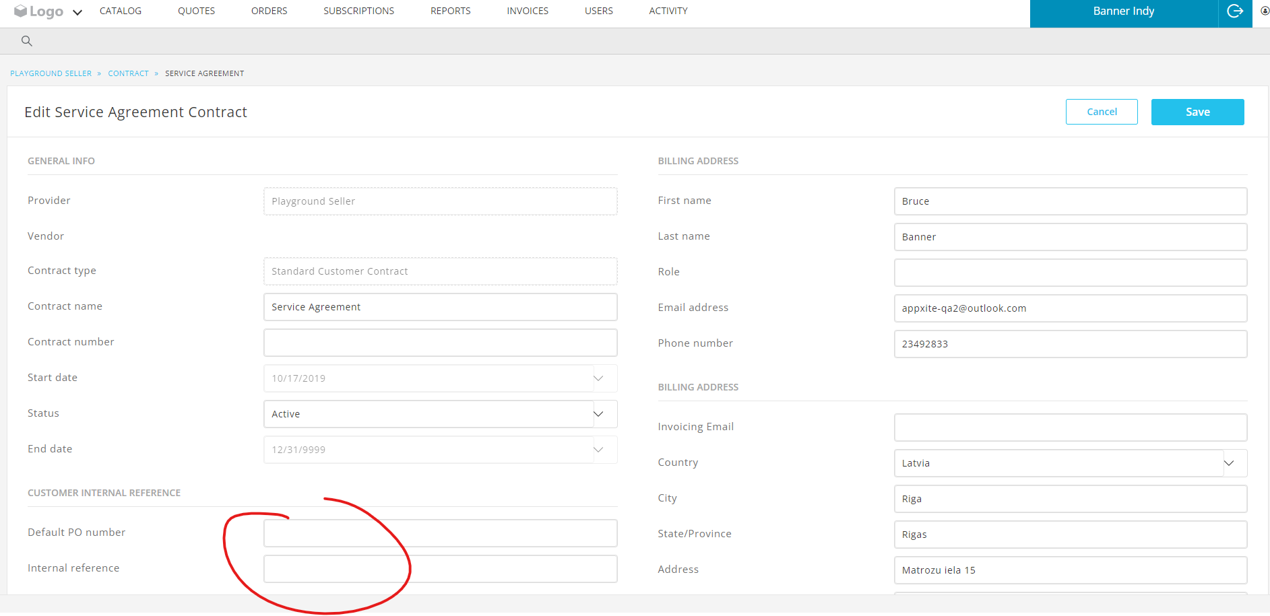1270x616 pixels.
Task: Click the Save button
Action: (x=1197, y=112)
